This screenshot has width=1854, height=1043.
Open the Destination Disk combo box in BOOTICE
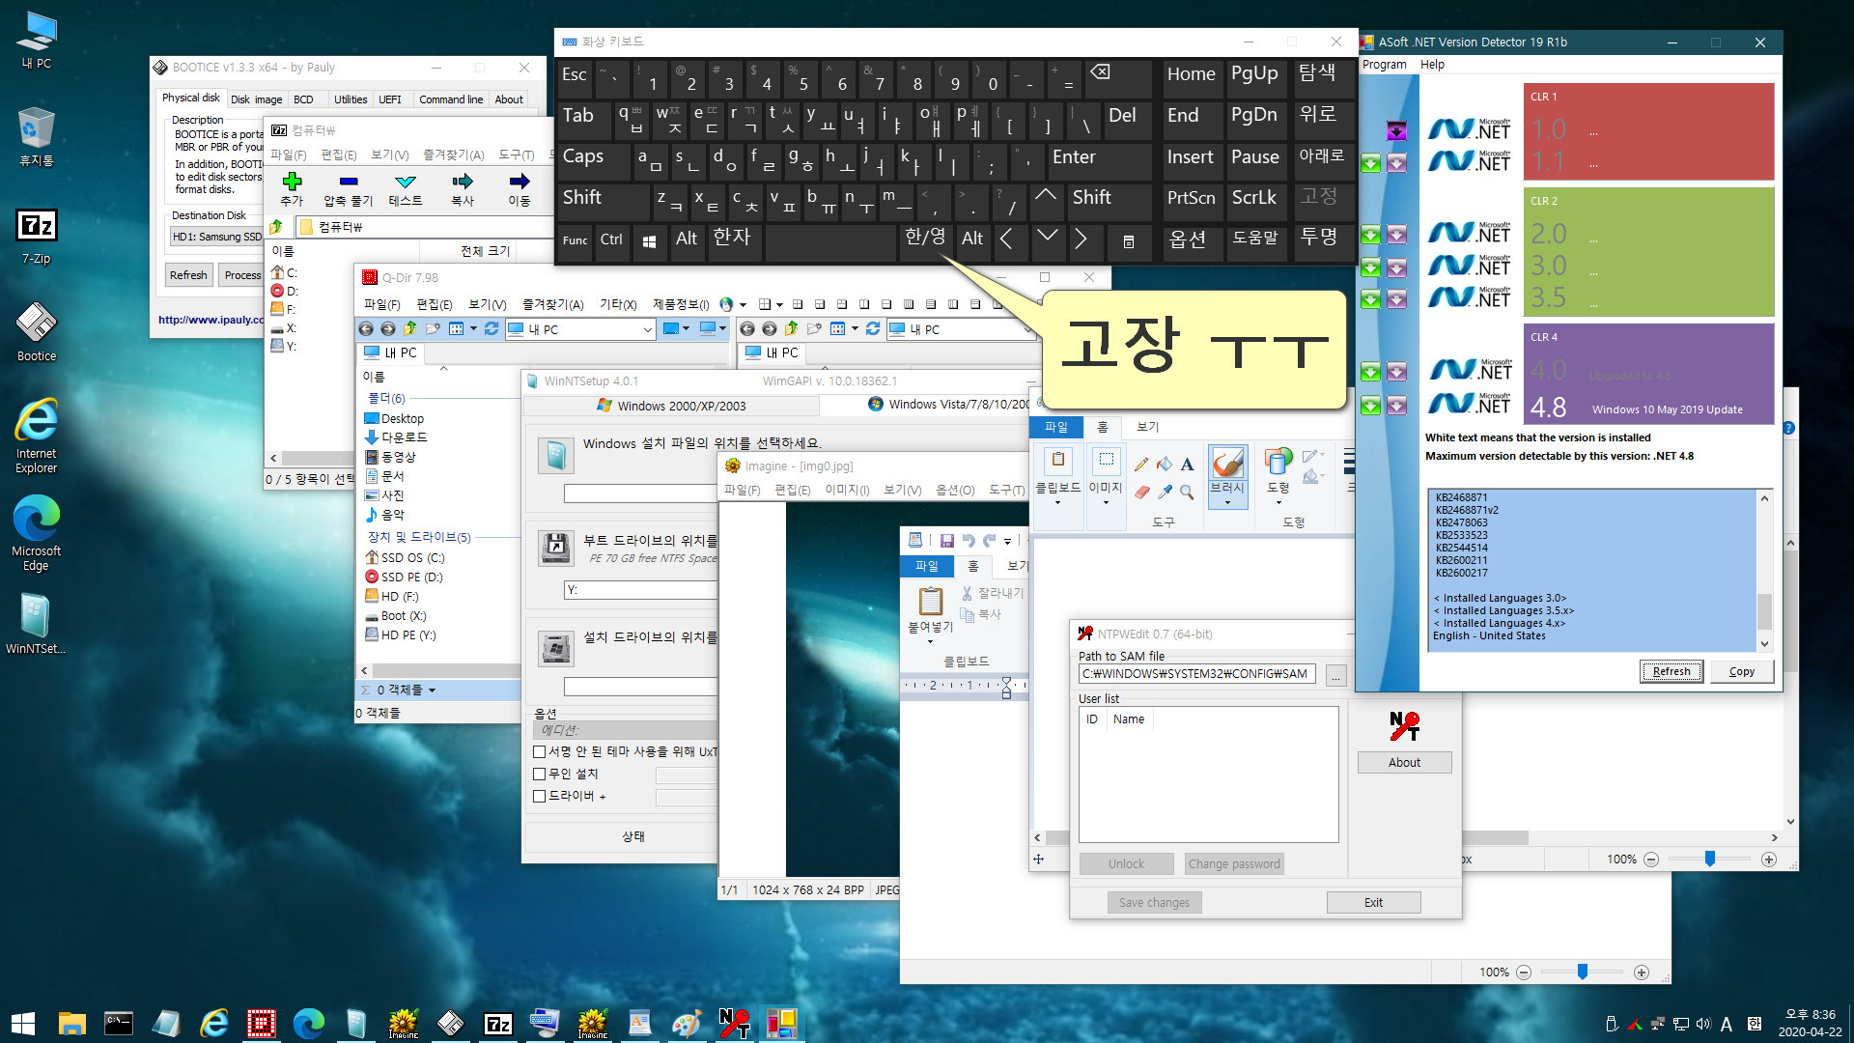218,237
